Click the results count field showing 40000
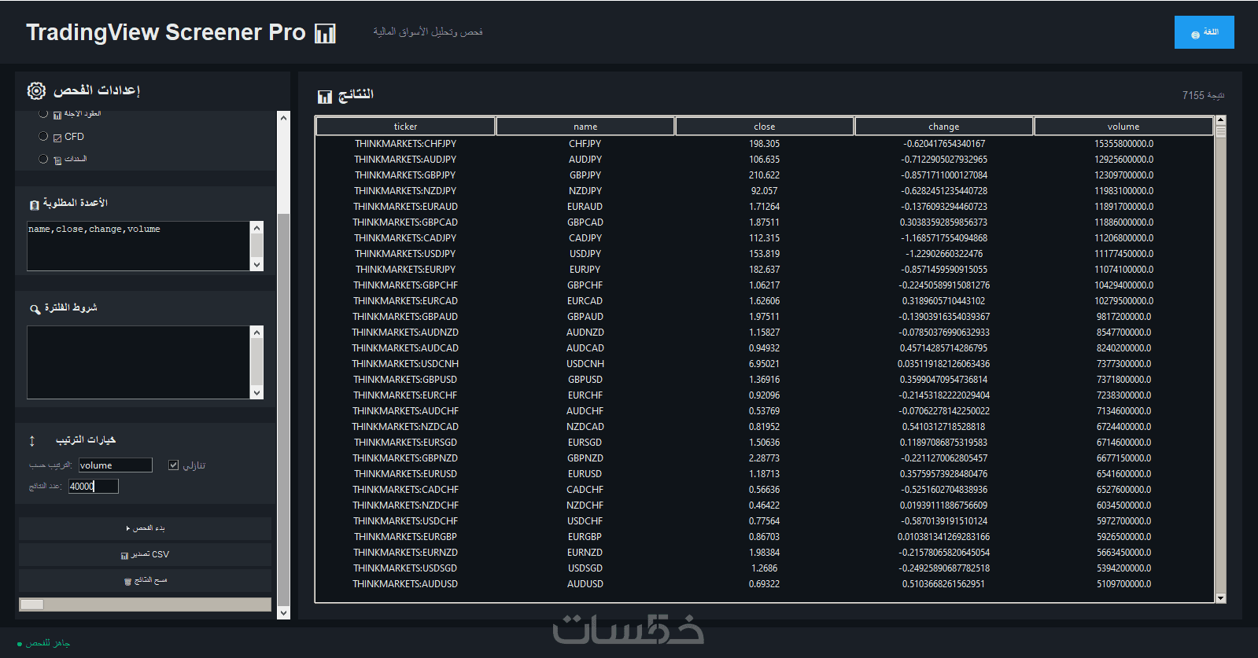 point(94,487)
